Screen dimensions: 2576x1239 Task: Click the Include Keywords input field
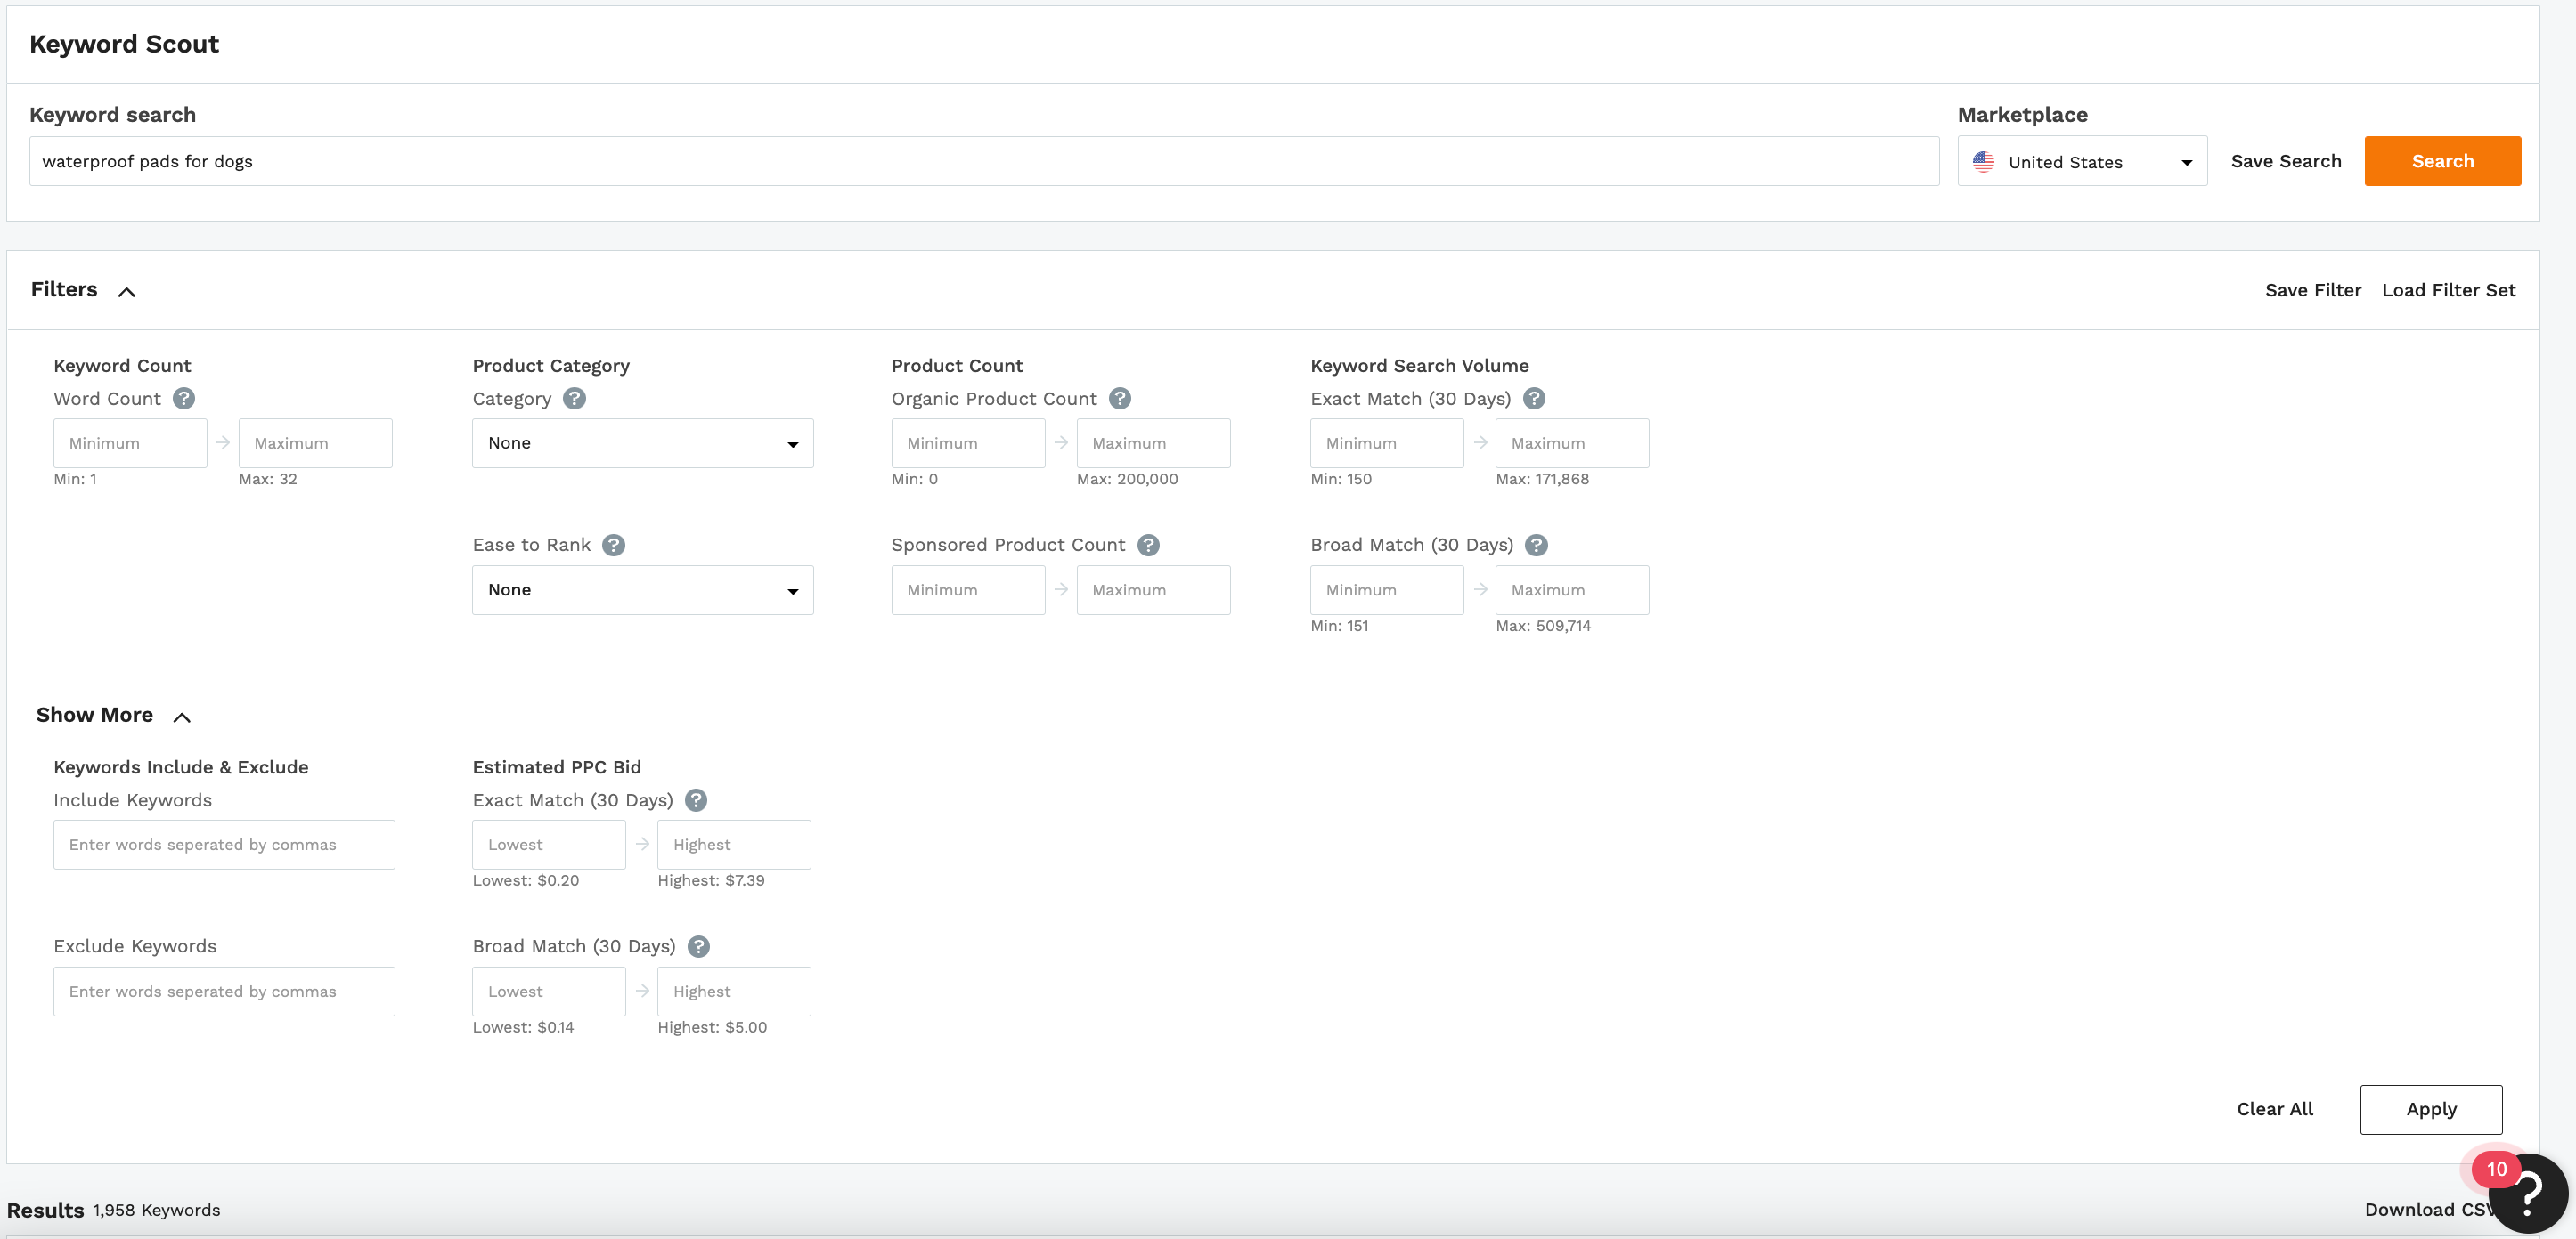[224, 846]
